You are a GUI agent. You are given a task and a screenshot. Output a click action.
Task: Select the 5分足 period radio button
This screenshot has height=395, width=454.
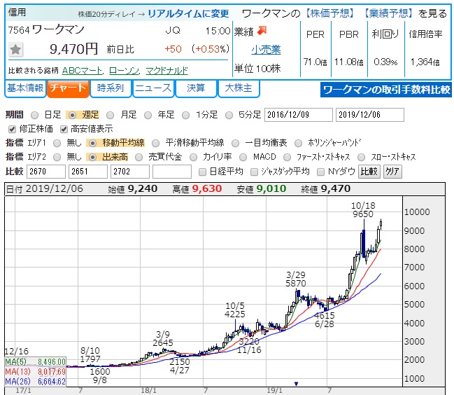[x=229, y=116]
